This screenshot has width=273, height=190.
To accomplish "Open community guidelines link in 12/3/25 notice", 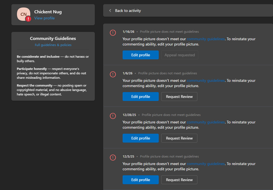I will (x=206, y=164).
